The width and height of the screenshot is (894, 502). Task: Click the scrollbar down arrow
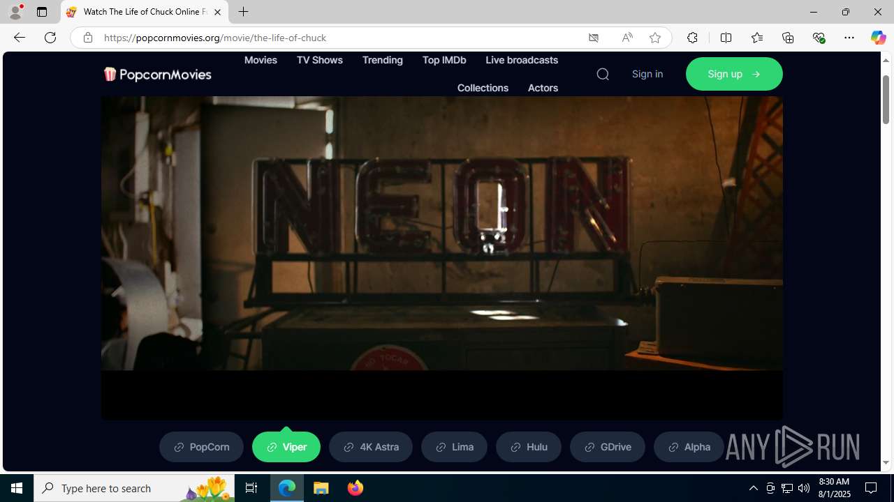tap(886, 463)
